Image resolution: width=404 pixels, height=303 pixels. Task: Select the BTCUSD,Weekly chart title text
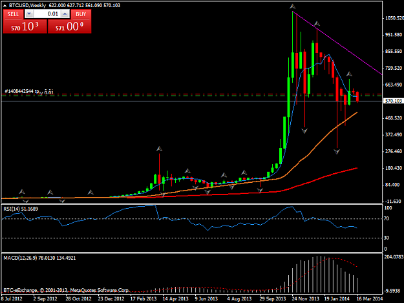[x=27, y=5]
